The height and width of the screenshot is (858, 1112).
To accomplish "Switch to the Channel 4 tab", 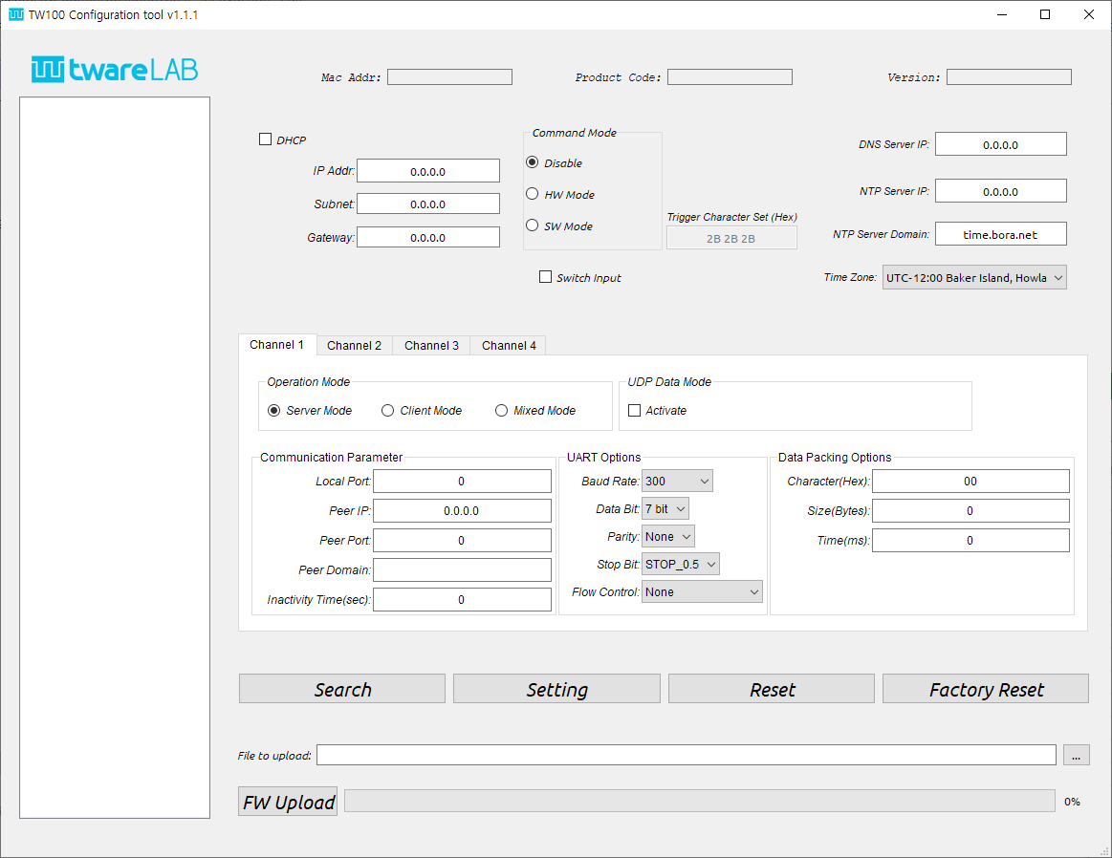I will tap(509, 345).
